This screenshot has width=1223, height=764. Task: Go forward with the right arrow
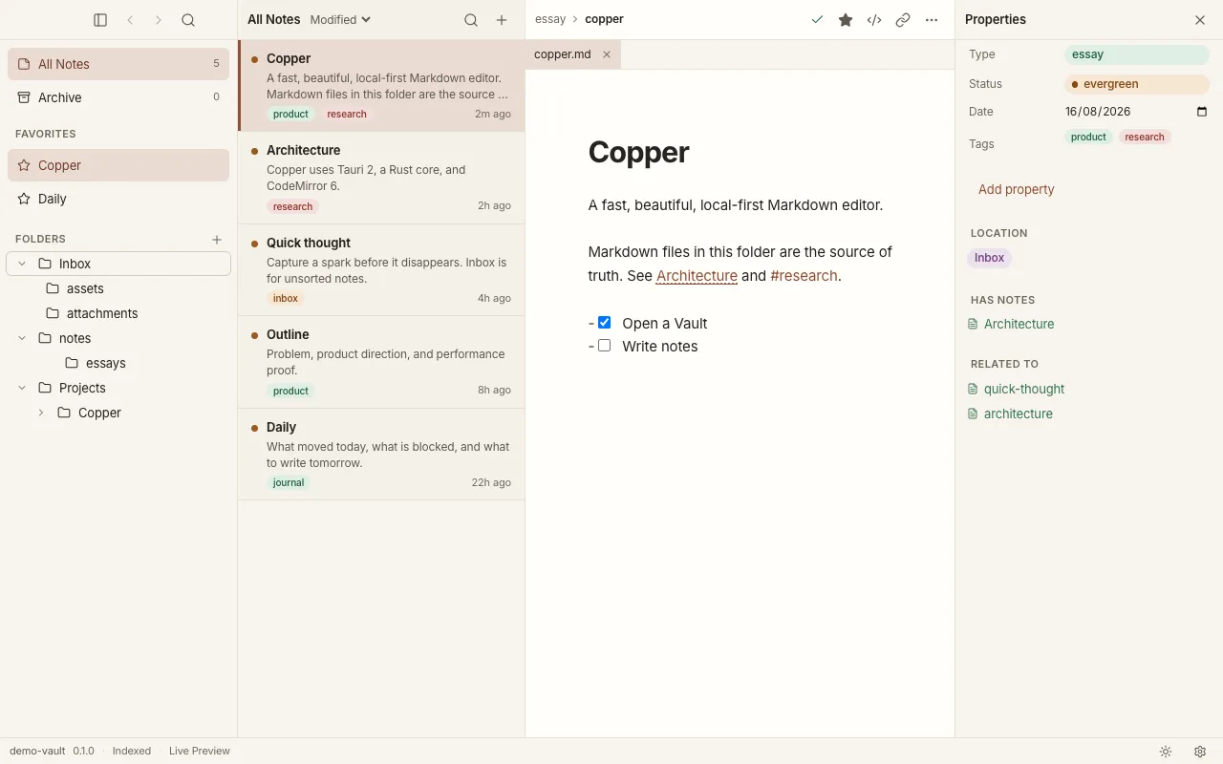tap(159, 20)
